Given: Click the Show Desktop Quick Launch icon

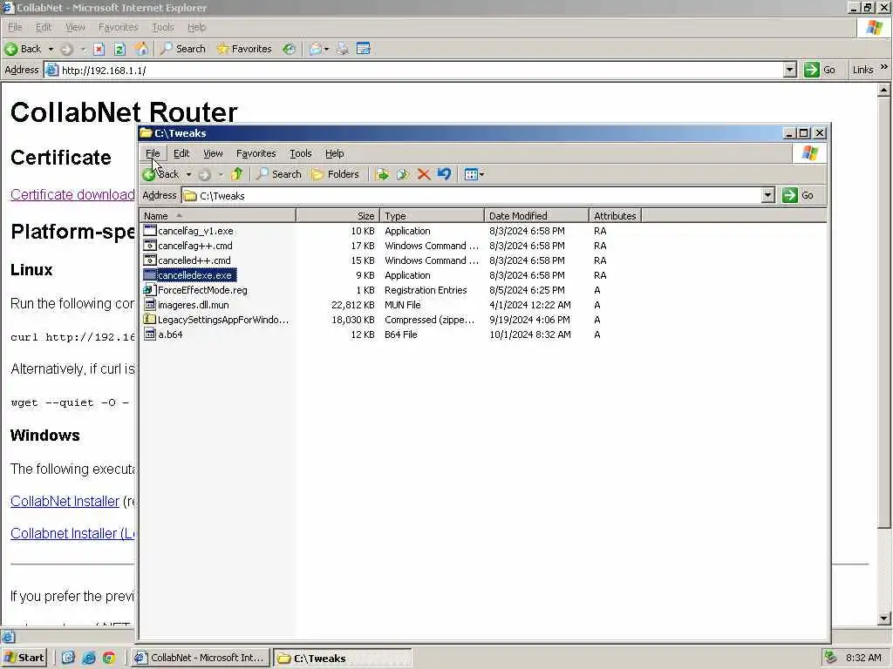Looking at the screenshot, I should tap(68, 658).
